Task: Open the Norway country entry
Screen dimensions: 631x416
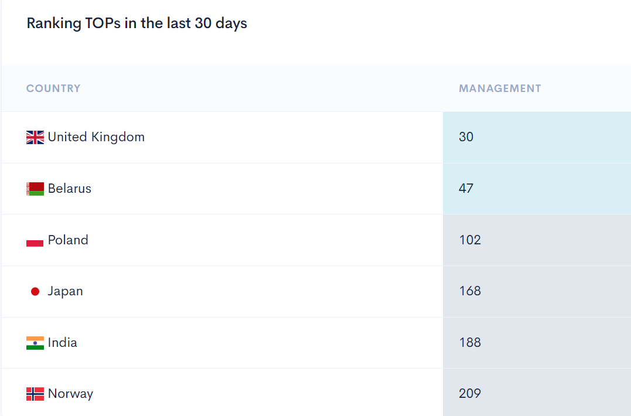Action: click(x=70, y=394)
